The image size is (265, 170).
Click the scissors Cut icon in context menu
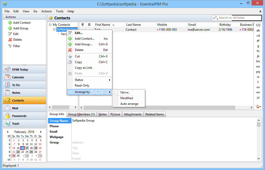click(x=70, y=56)
